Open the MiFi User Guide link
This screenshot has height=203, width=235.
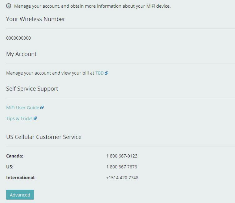pos(23,107)
